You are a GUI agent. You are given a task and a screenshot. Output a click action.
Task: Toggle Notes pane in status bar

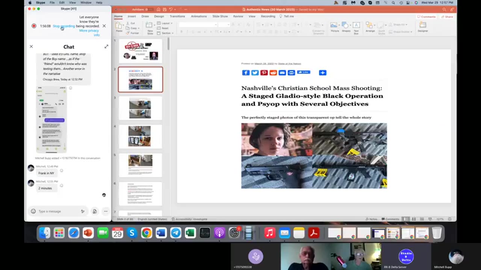(x=371, y=219)
